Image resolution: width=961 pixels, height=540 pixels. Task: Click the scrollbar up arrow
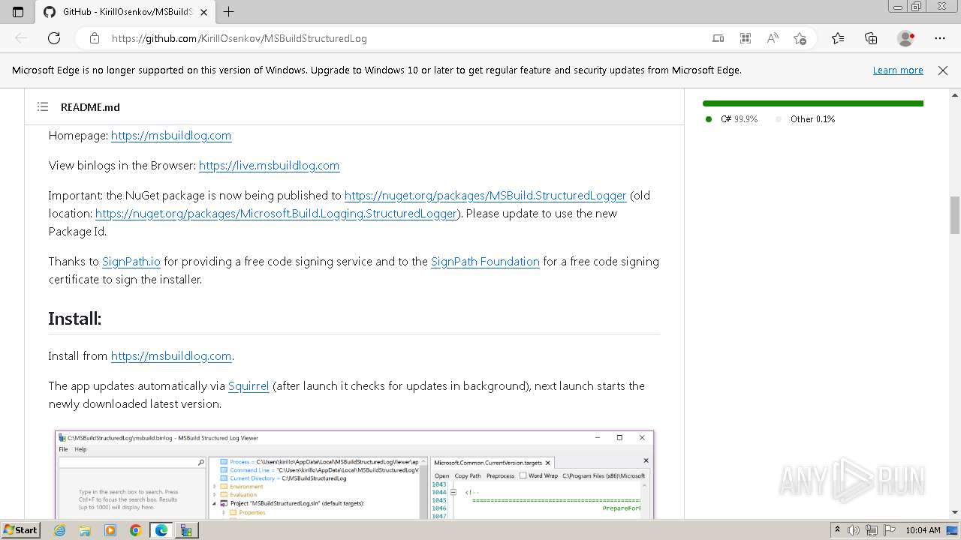coord(955,95)
